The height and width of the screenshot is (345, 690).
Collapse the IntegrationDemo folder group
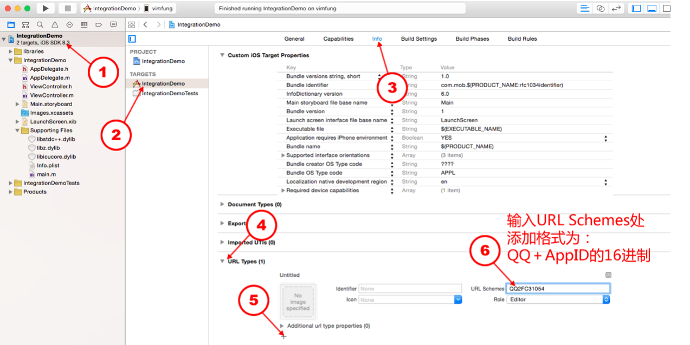pos(11,60)
